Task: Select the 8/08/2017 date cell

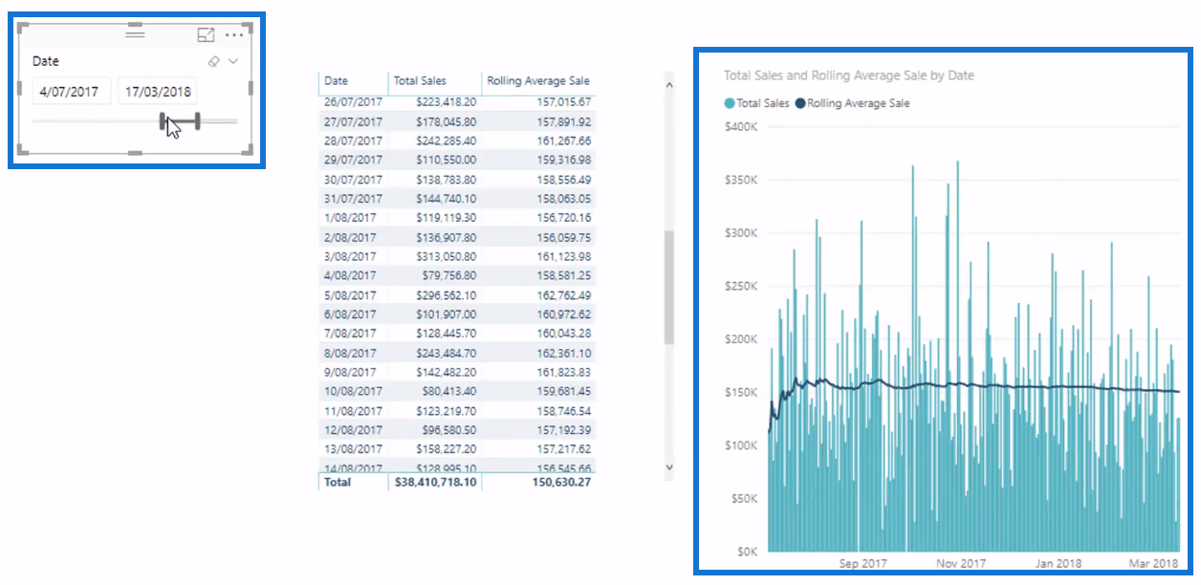Action: (x=350, y=353)
